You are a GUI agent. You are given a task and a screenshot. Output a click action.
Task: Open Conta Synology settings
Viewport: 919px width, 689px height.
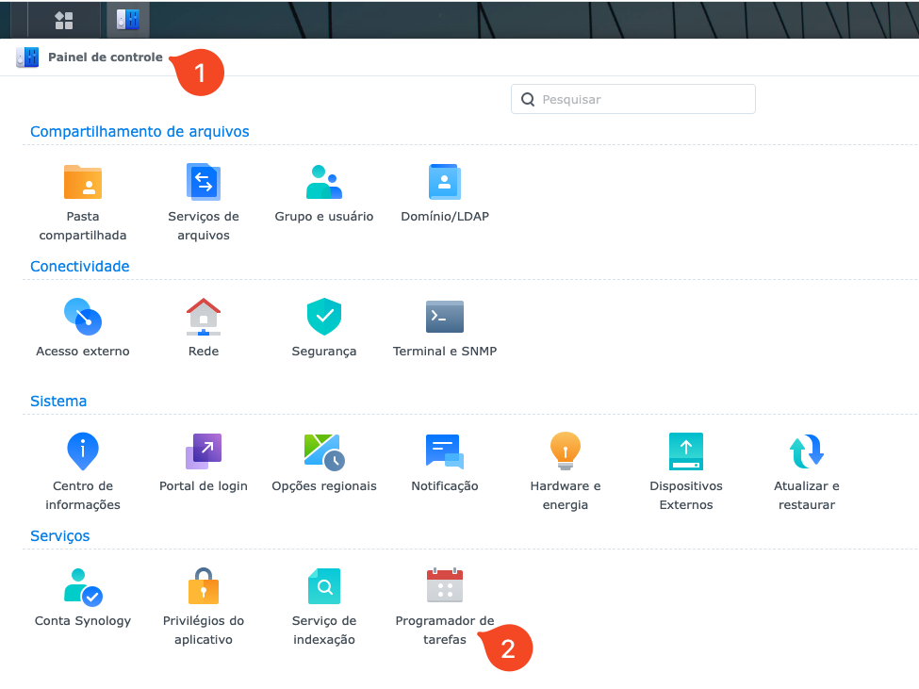pyautogui.click(x=83, y=587)
